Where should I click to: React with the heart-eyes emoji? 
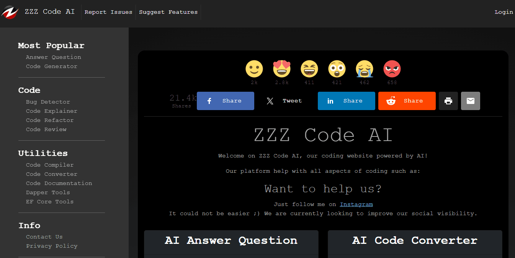[282, 69]
